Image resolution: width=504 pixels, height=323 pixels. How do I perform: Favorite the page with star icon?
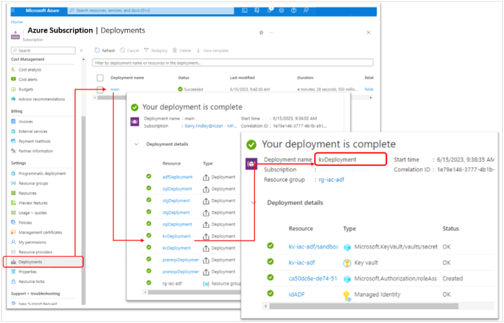(261, 33)
